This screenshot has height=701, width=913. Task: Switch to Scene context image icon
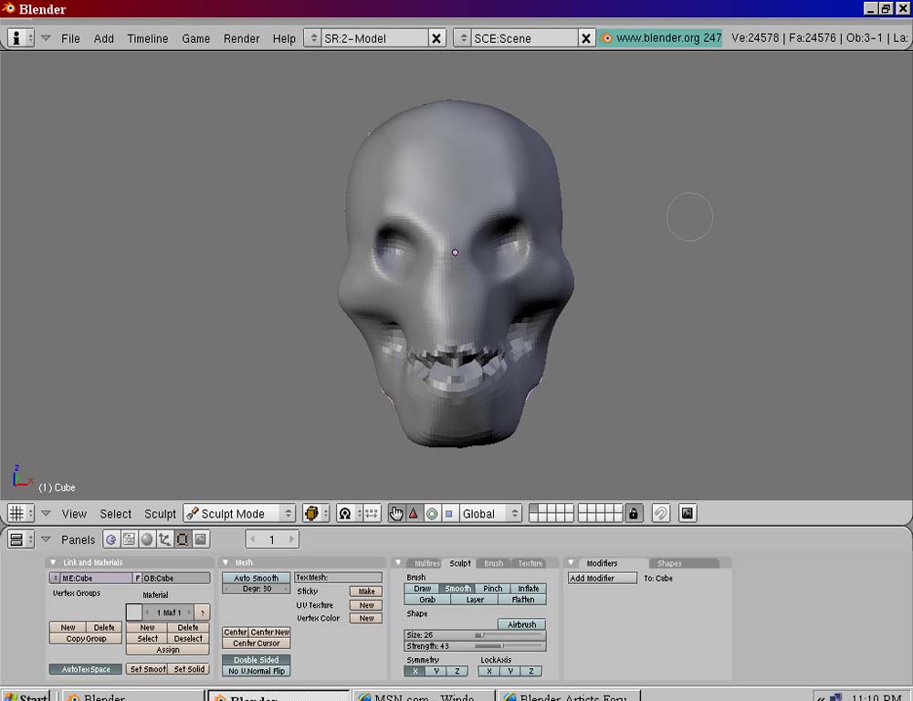click(x=200, y=539)
